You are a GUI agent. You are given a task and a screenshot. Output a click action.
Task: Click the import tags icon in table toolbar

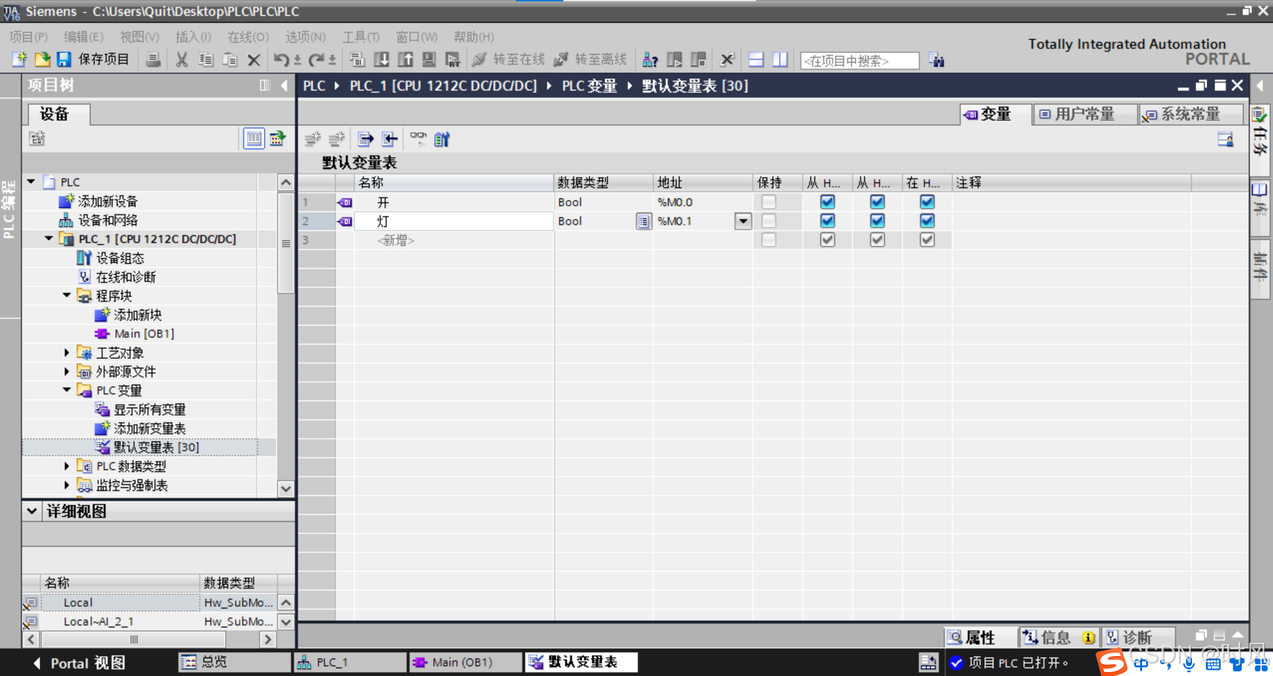pyautogui.click(x=389, y=139)
